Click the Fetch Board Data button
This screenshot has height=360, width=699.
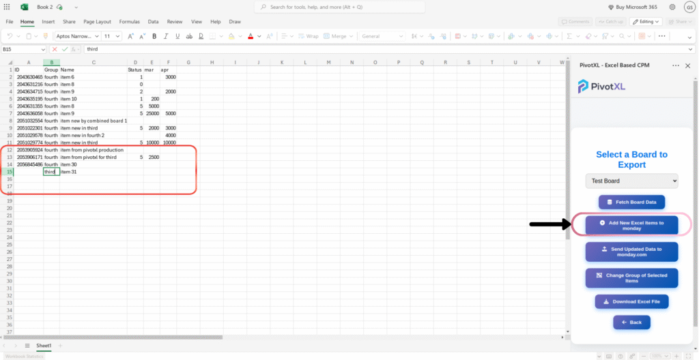click(x=631, y=202)
